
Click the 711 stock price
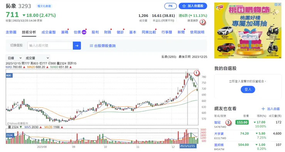(12, 15)
